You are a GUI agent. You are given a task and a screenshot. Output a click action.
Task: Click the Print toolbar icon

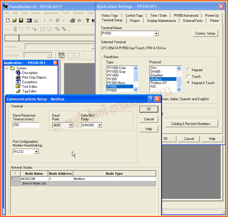point(73,20)
